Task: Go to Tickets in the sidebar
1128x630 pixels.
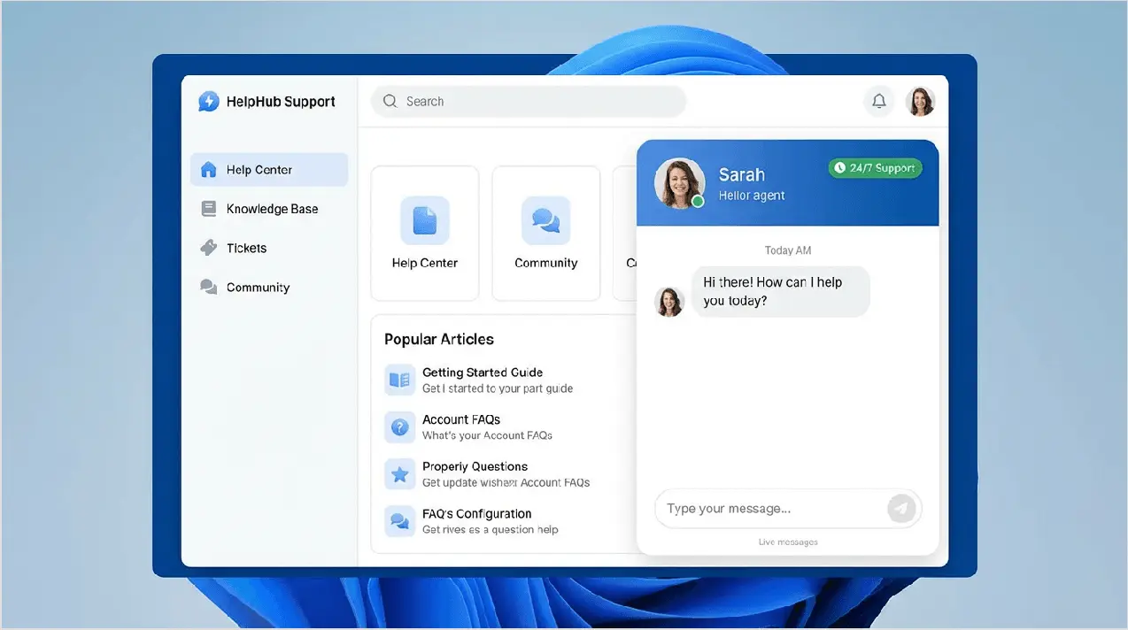Action: (269, 248)
